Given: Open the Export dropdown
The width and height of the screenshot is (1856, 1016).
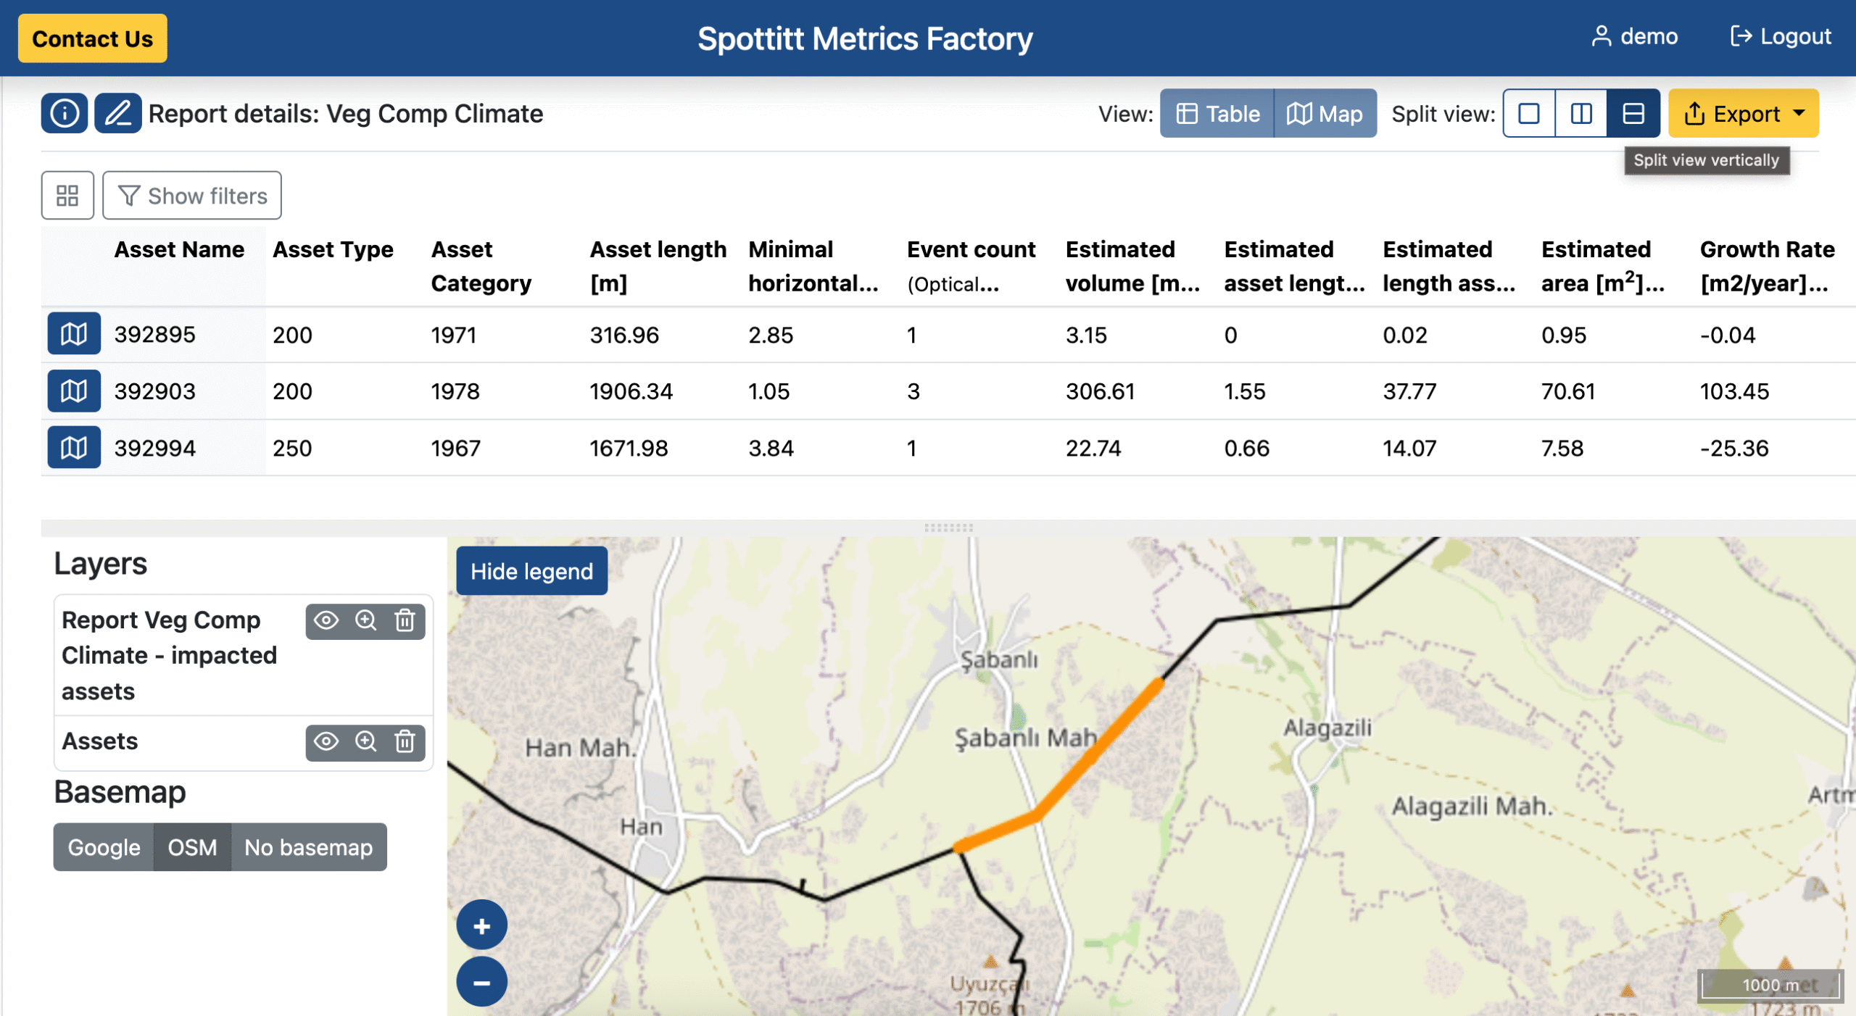Looking at the screenshot, I should pos(1743,114).
